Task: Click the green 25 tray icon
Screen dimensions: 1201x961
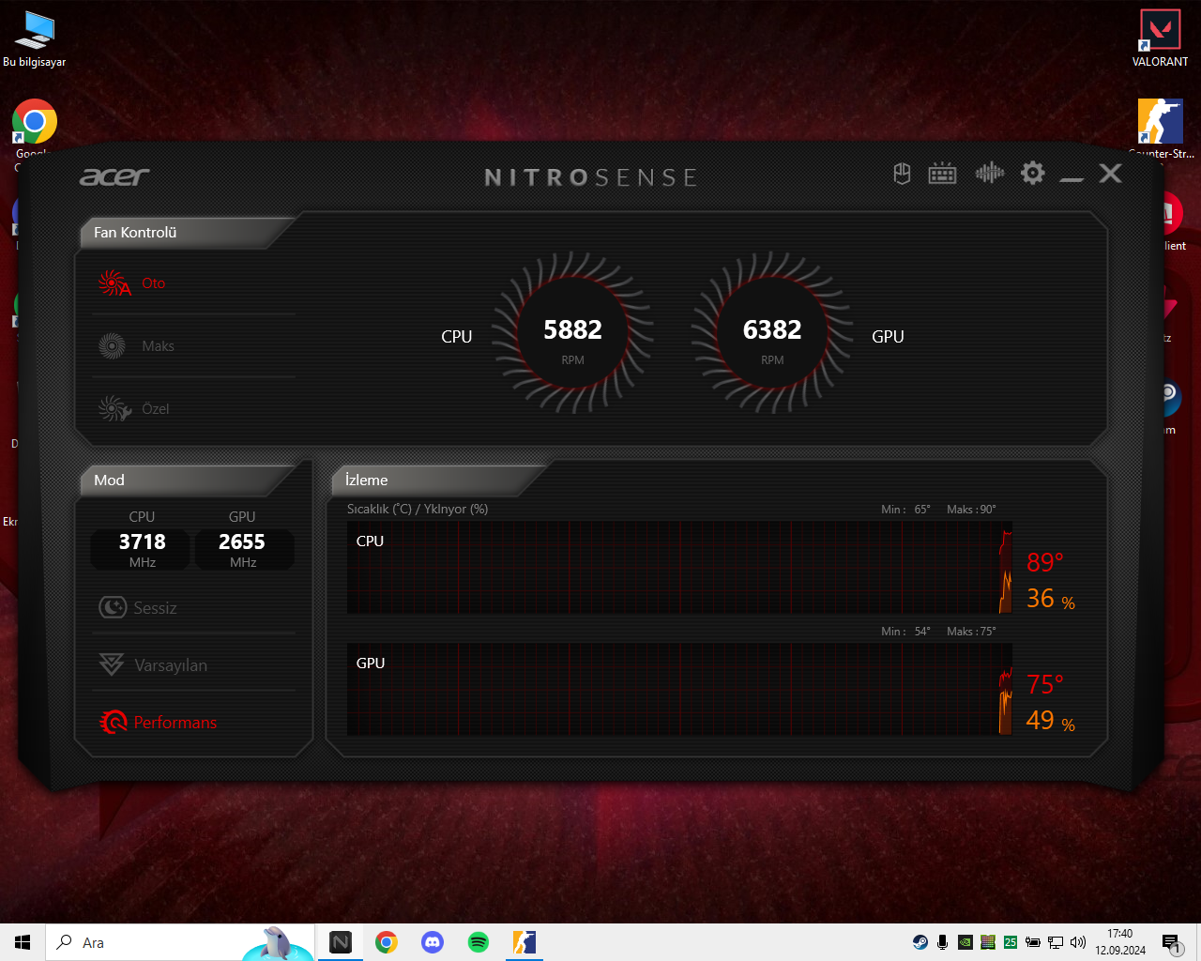Action: coord(1011,942)
